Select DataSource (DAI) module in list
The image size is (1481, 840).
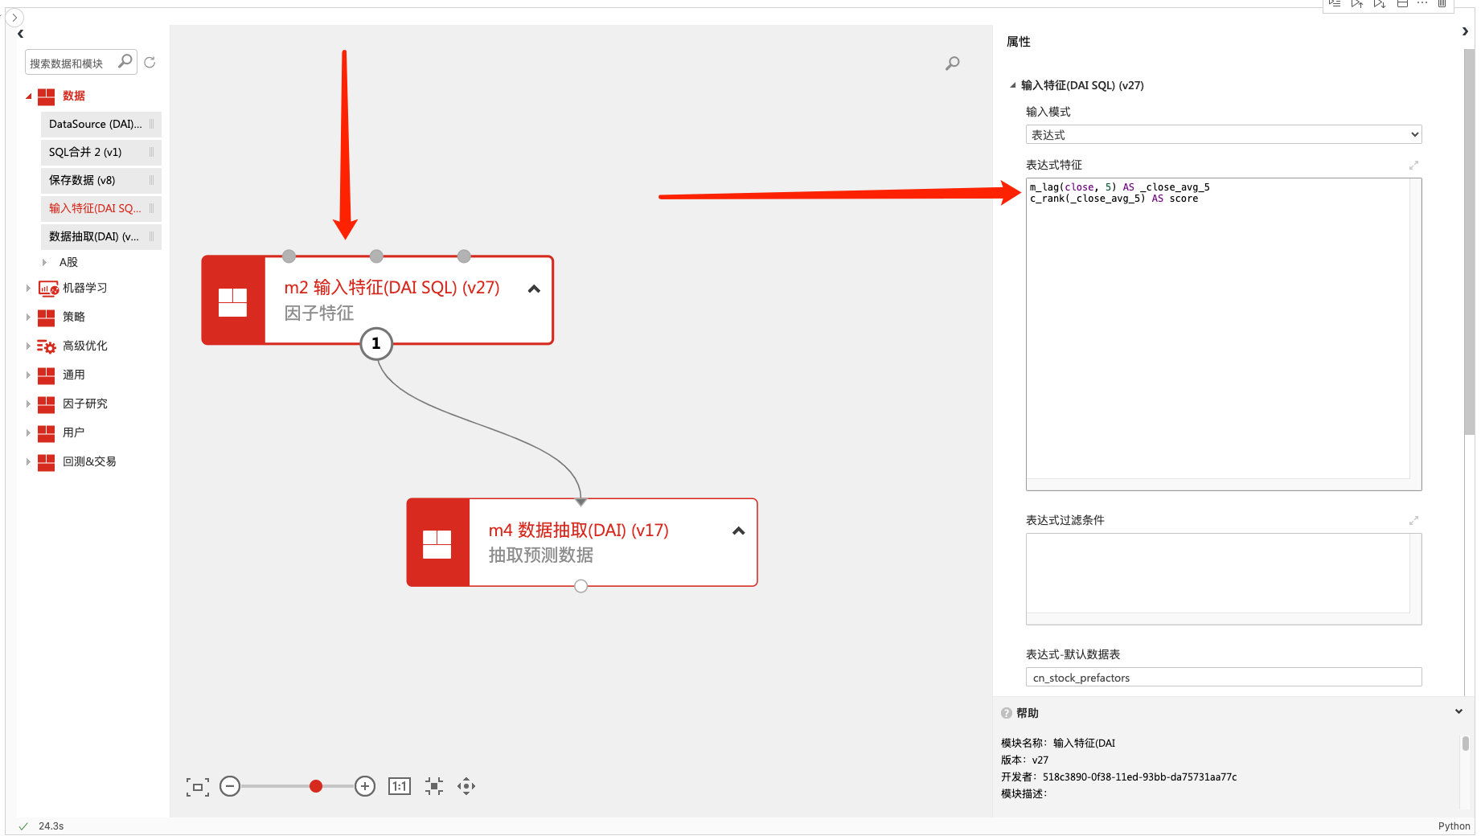click(96, 124)
